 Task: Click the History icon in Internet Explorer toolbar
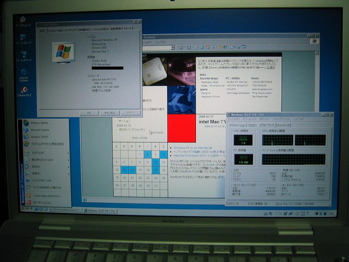pos(225,47)
